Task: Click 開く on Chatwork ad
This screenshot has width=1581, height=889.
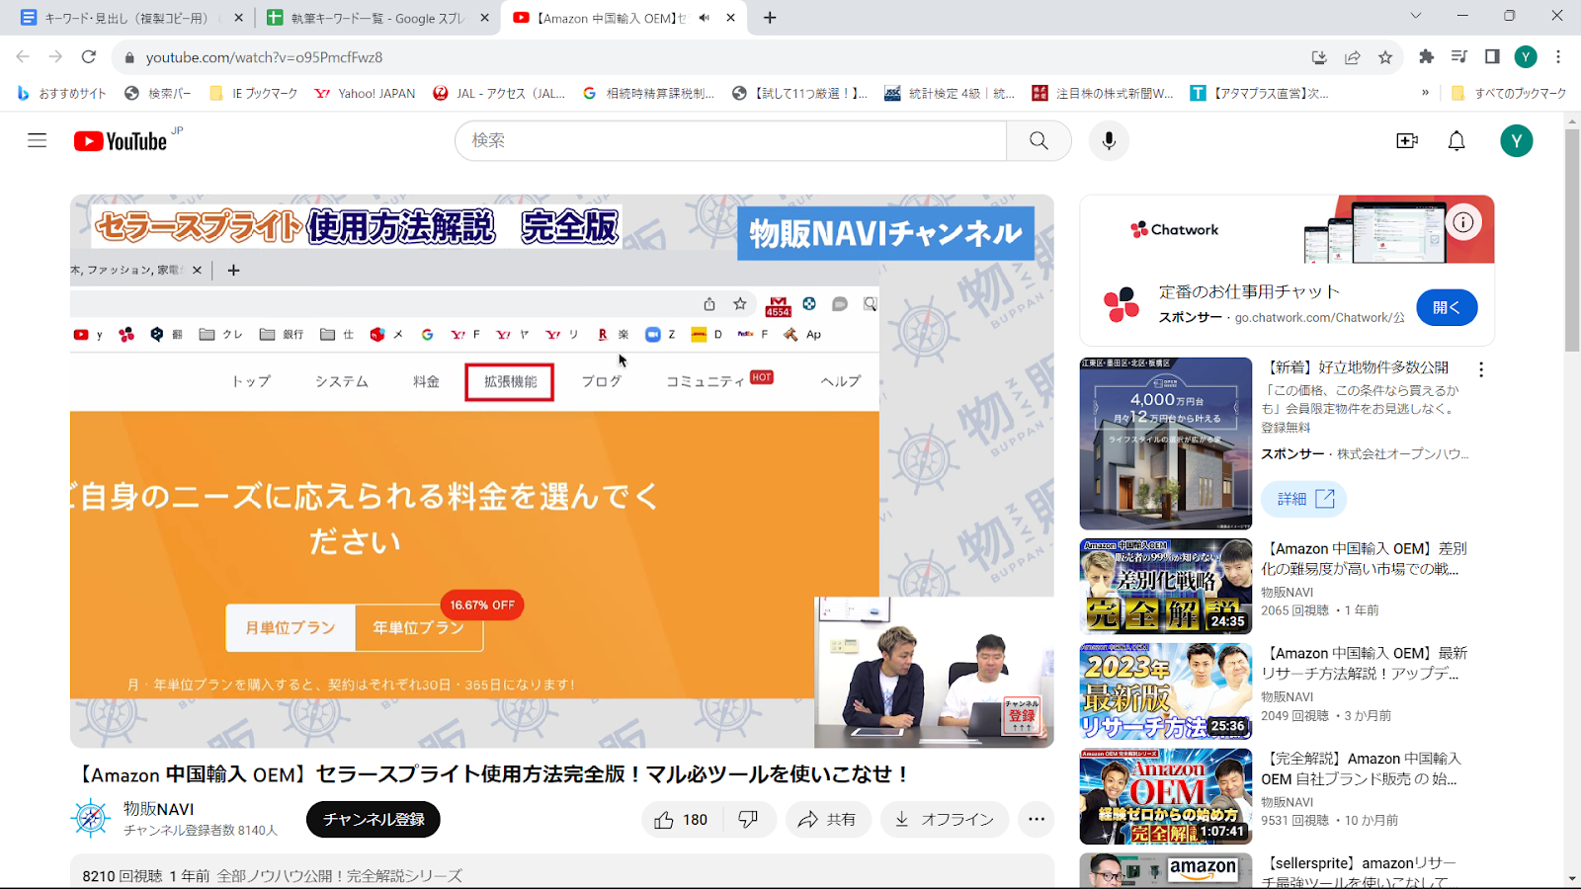Action: coord(1447,307)
